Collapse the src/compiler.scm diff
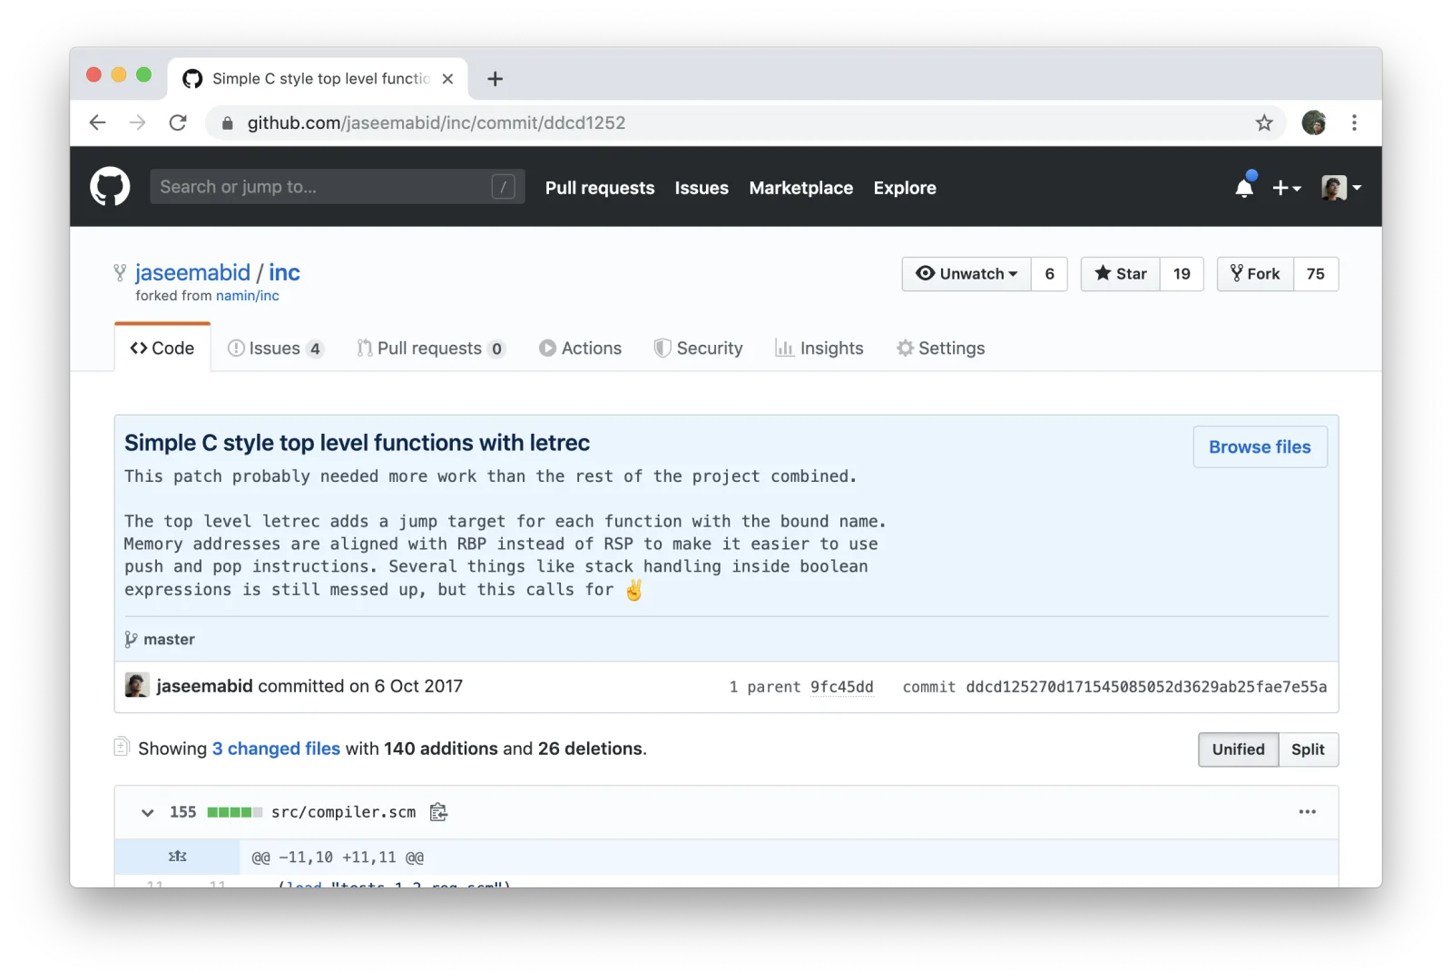Image resolution: width=1452 pixels, height=980 pixels. point(147,812)
